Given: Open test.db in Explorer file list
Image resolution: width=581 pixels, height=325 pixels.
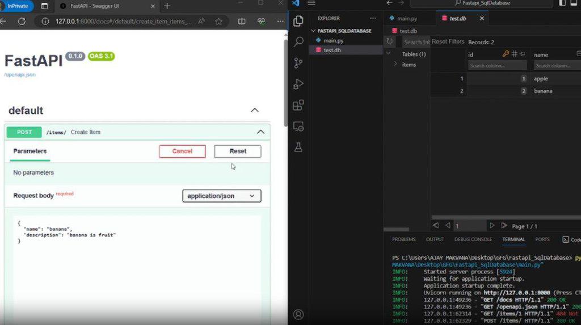Looking at the screenshot, I should tap(346, 50).
